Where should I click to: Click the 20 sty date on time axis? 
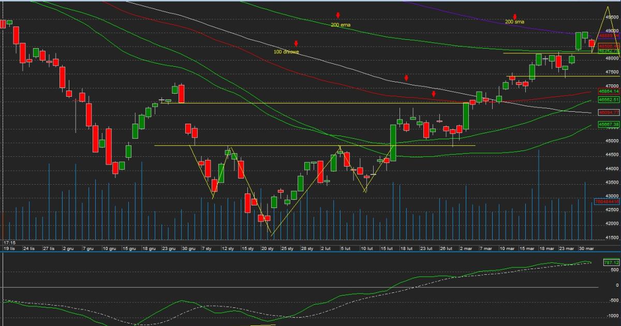[267, 249]
